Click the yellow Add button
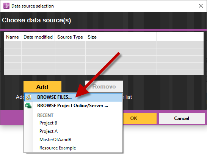 42,87
